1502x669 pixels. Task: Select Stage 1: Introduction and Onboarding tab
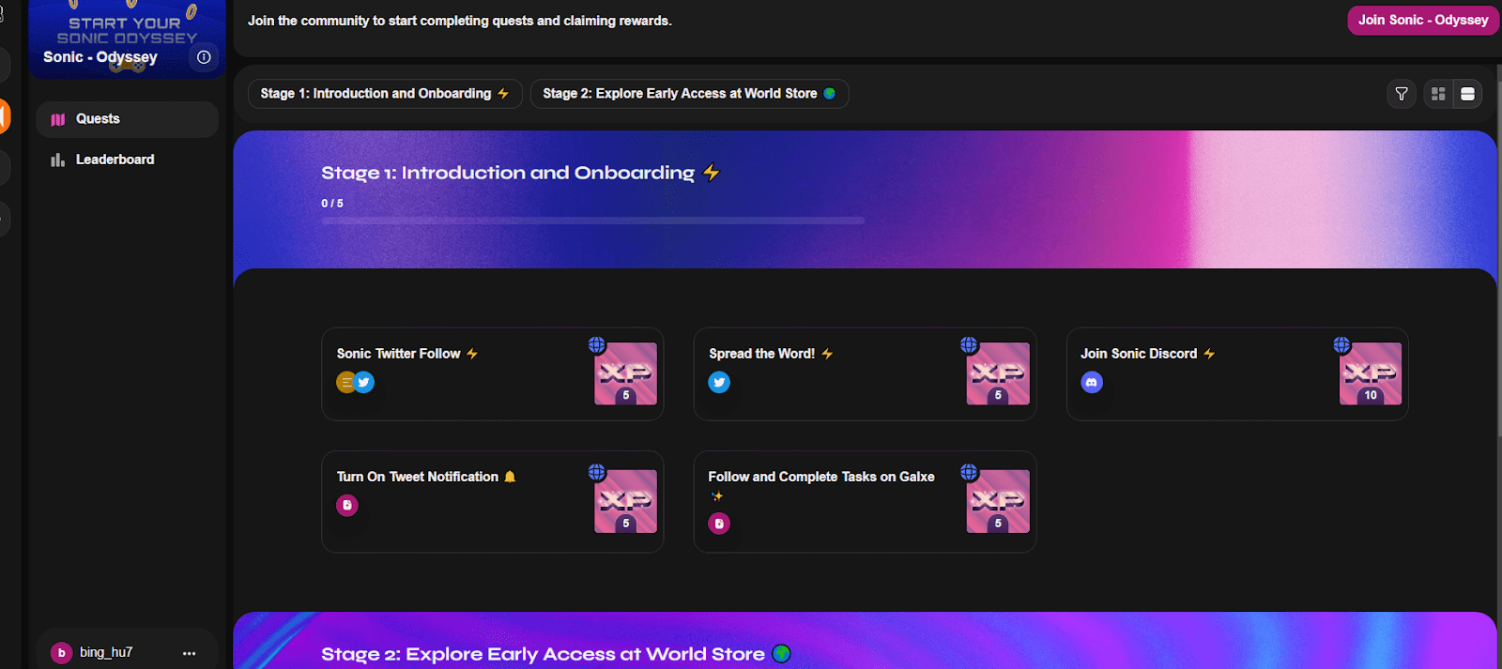(x=385, y=94)
